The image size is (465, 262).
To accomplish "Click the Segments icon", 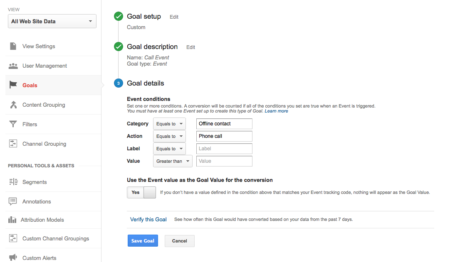I will tap(13, 182).
